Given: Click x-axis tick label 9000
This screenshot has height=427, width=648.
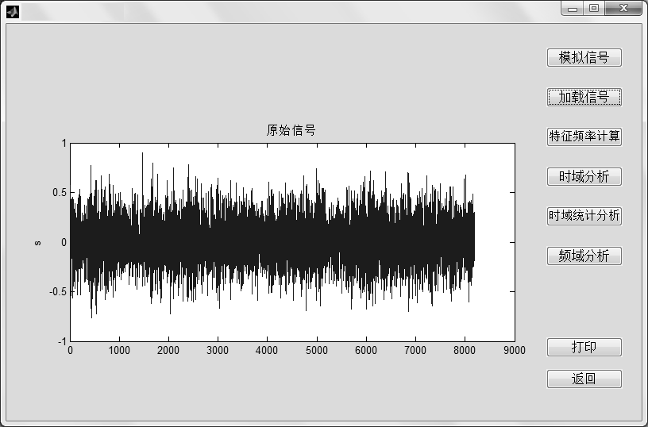Looking at the screenshot, I should point(514,351).
